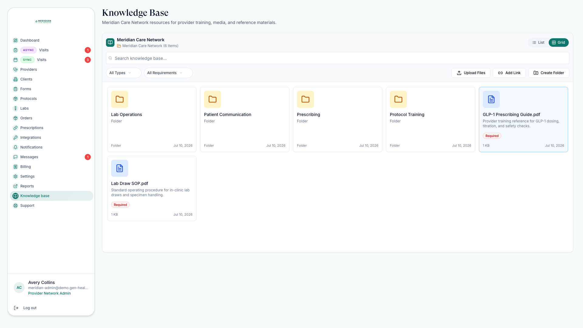This screenshot has height=328, width=583.
Task: Click the Patient Communication folder icon
Action: tap(213, 99)
